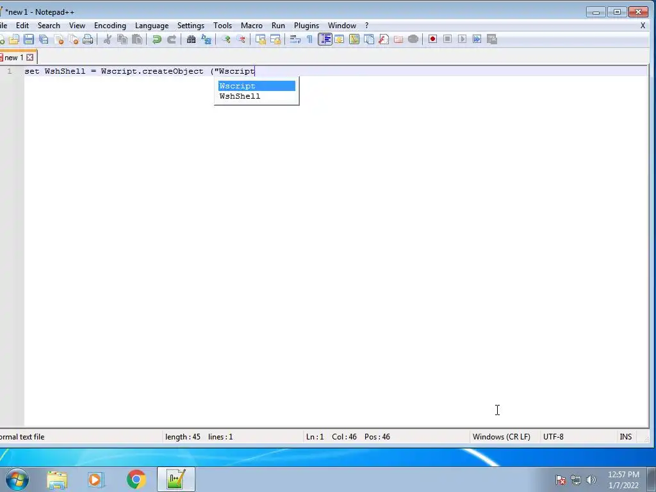Undo the last edit with the green arrow
Viewport: 656px width, 492px height.
coord(157,39)
